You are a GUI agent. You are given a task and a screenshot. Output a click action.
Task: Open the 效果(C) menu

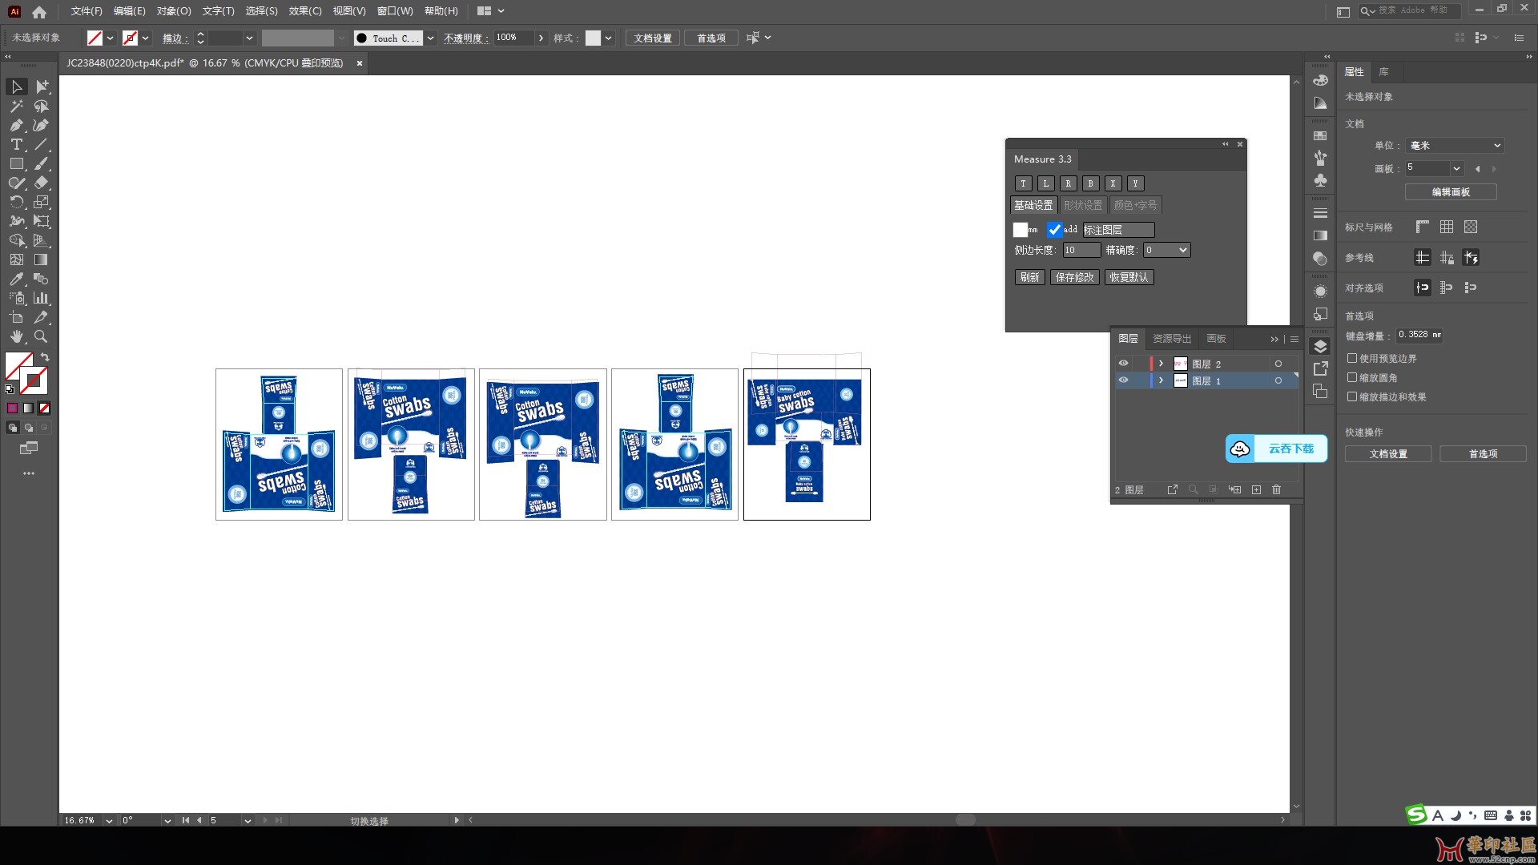click(x=305, y=11)
